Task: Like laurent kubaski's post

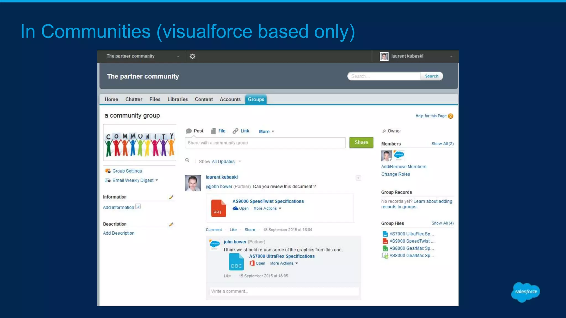Action: [233, 230]
